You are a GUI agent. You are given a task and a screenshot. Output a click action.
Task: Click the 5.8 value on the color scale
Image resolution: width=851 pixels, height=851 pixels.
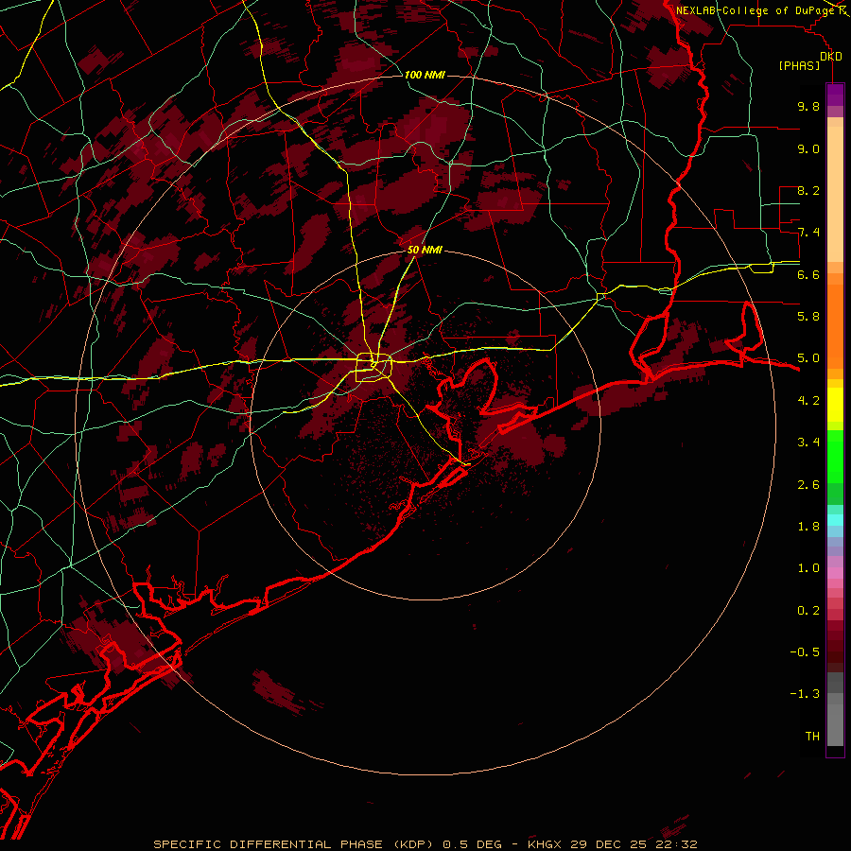[x=808, y=317]
